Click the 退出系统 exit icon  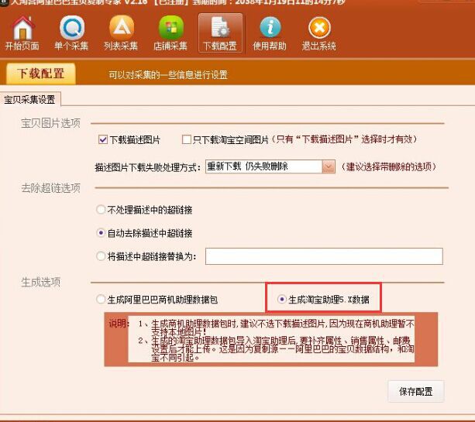(319, 33)
